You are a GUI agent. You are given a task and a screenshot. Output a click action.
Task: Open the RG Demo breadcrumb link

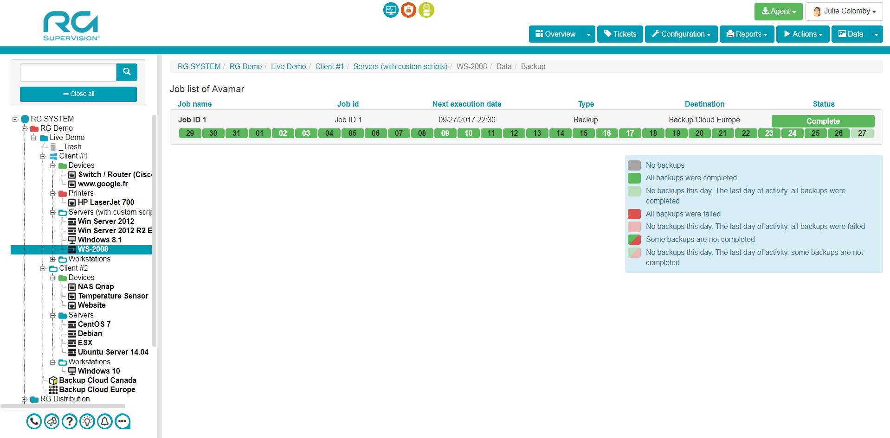pyautogui.click(x=245, y=66)
